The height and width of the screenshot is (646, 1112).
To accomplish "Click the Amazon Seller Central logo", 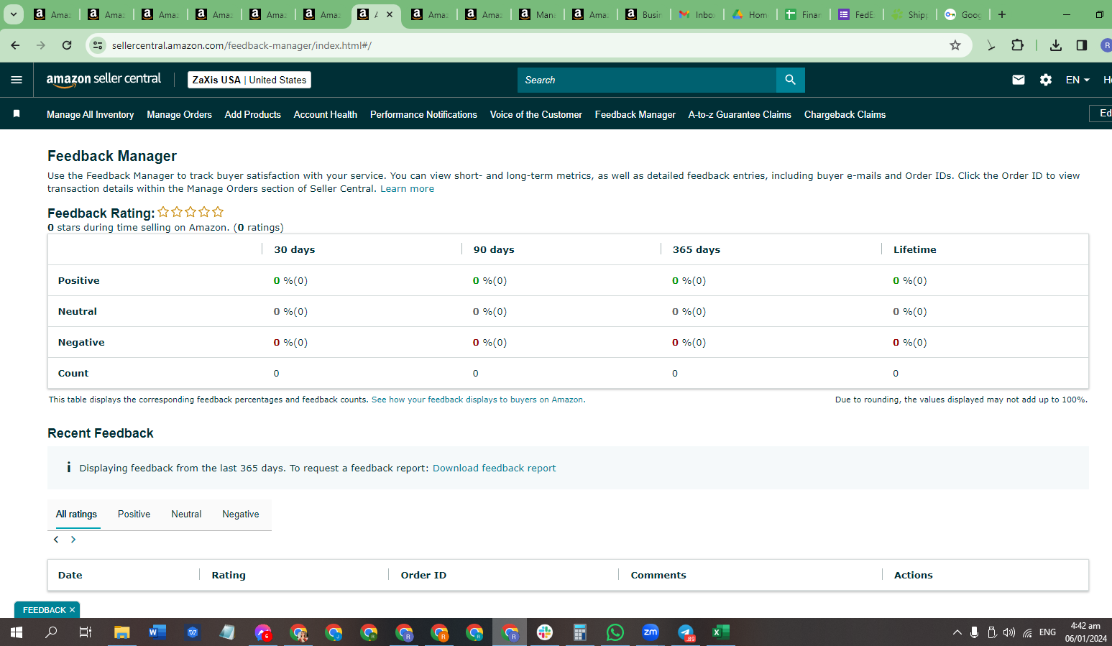I will [x=104, y=80].
